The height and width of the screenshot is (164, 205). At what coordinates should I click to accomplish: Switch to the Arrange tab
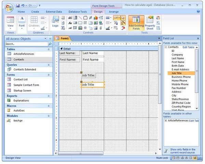pyautogui.click(x=114, y=12)
